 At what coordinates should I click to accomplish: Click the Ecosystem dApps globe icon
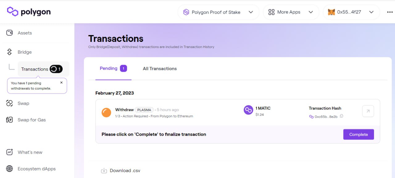coord(10,169)
